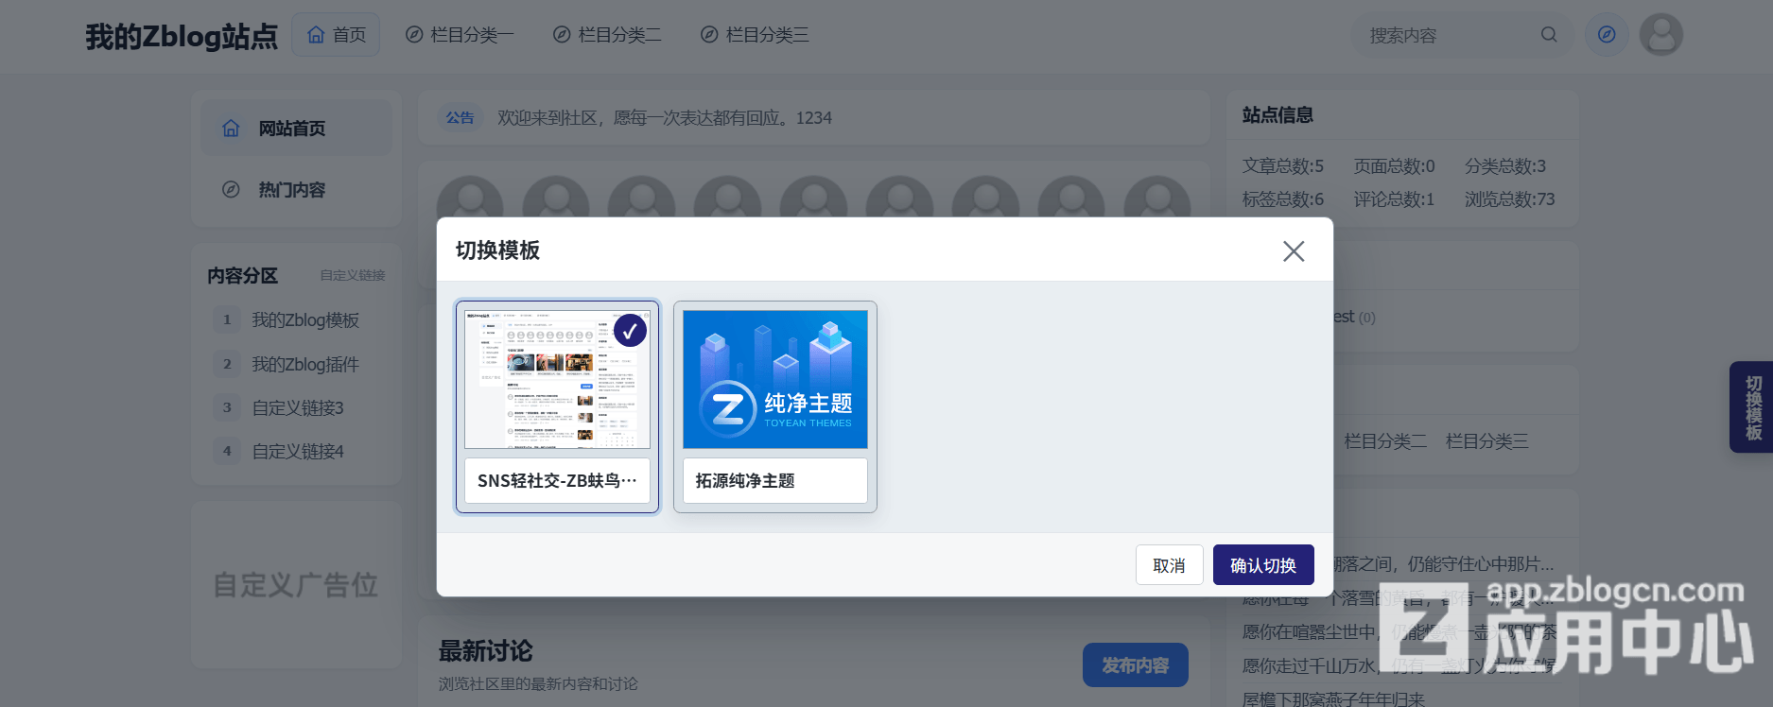Screen dimensions: 1773x707
Task: Select the 纯净主题 template thumbnail
Action: (775, 379)
